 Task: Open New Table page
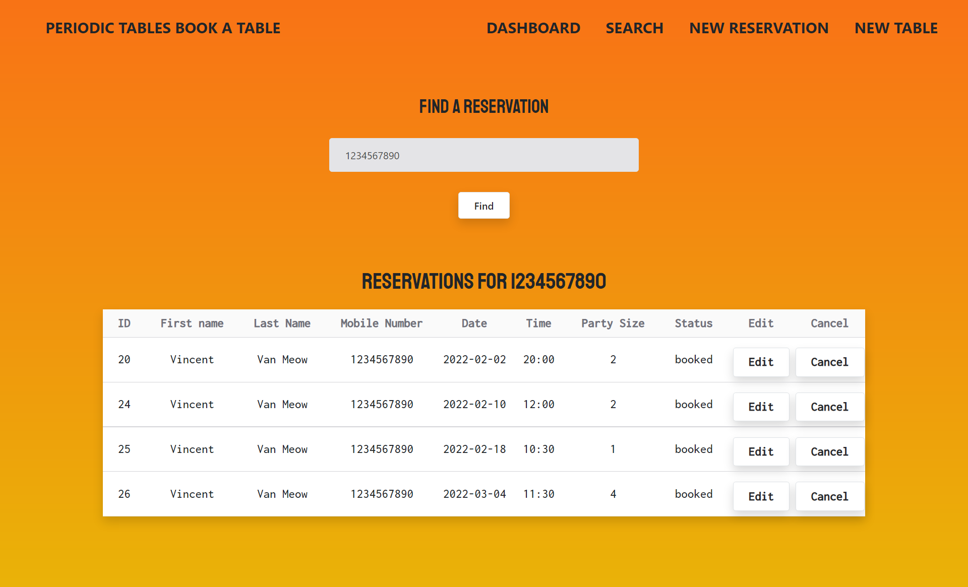point(896,28)
